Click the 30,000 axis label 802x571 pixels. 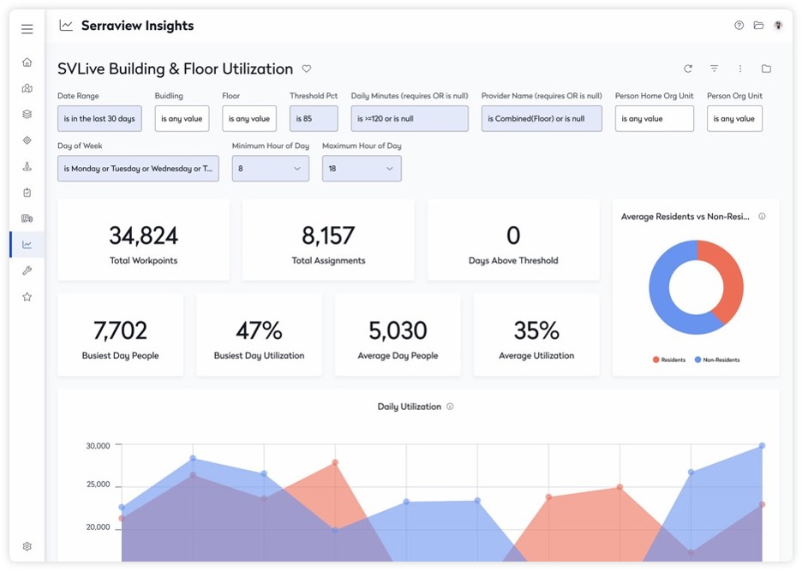(98, 446)
